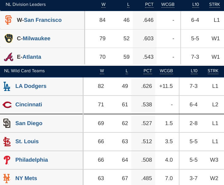The height and width of the screenshot is (185, 224).
Task: Click PCT header in Division Leaders table
Action: click(x=149, y=5)
